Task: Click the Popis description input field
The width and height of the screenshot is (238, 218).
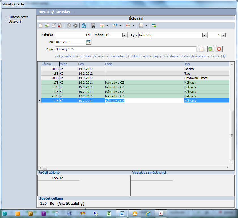Action: click(x=126, y=49)
